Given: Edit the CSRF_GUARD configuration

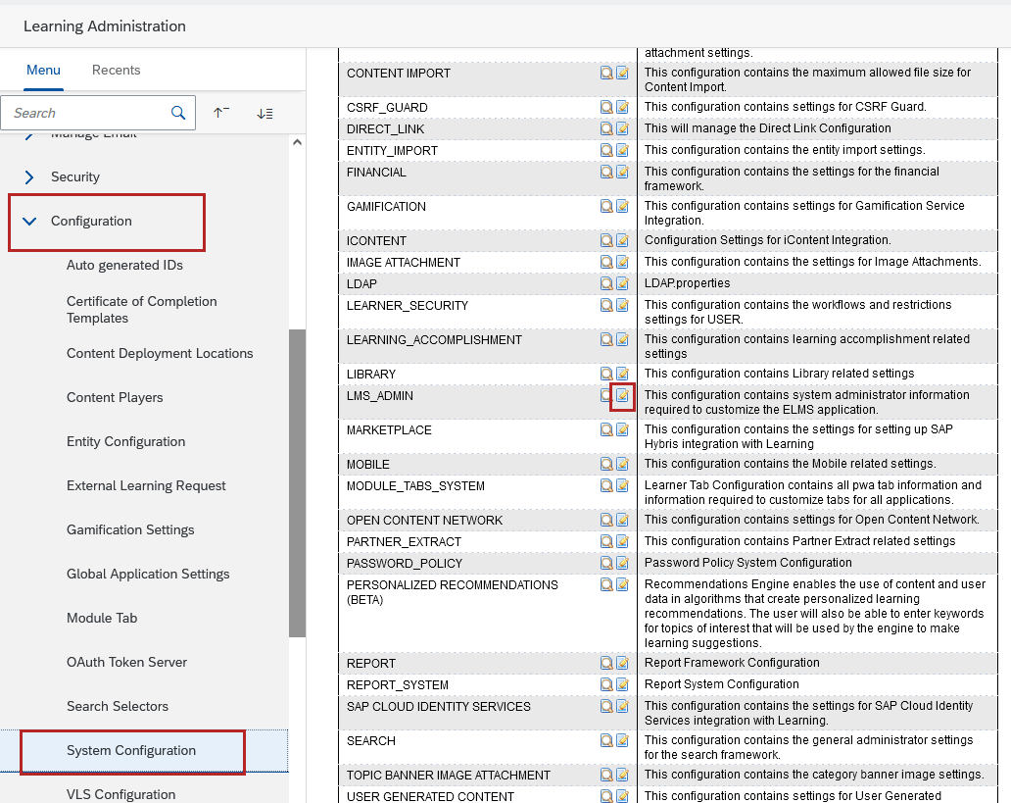Looking at the screenshot, I should point(623,107).
